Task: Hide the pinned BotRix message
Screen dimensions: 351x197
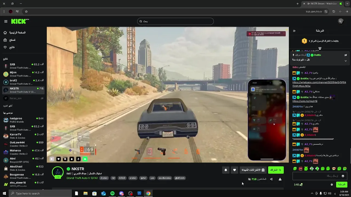Action: pyautogui.click(x=346, y=55)
